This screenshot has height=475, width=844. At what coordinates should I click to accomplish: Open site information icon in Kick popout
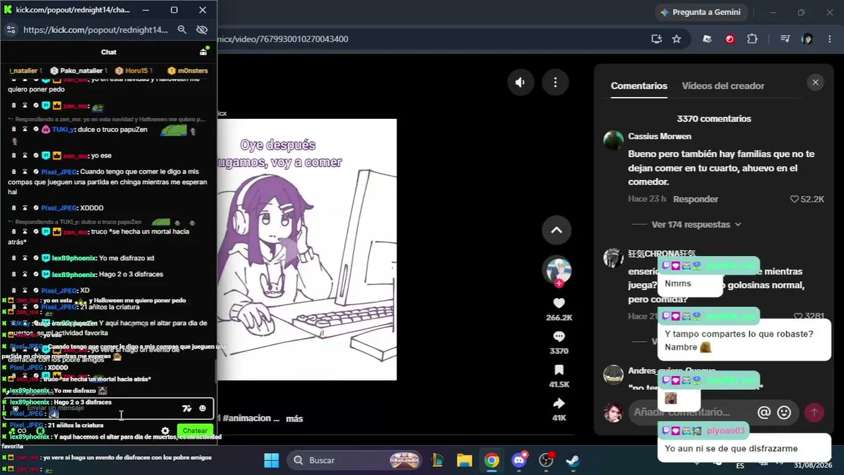click(11, 30)
